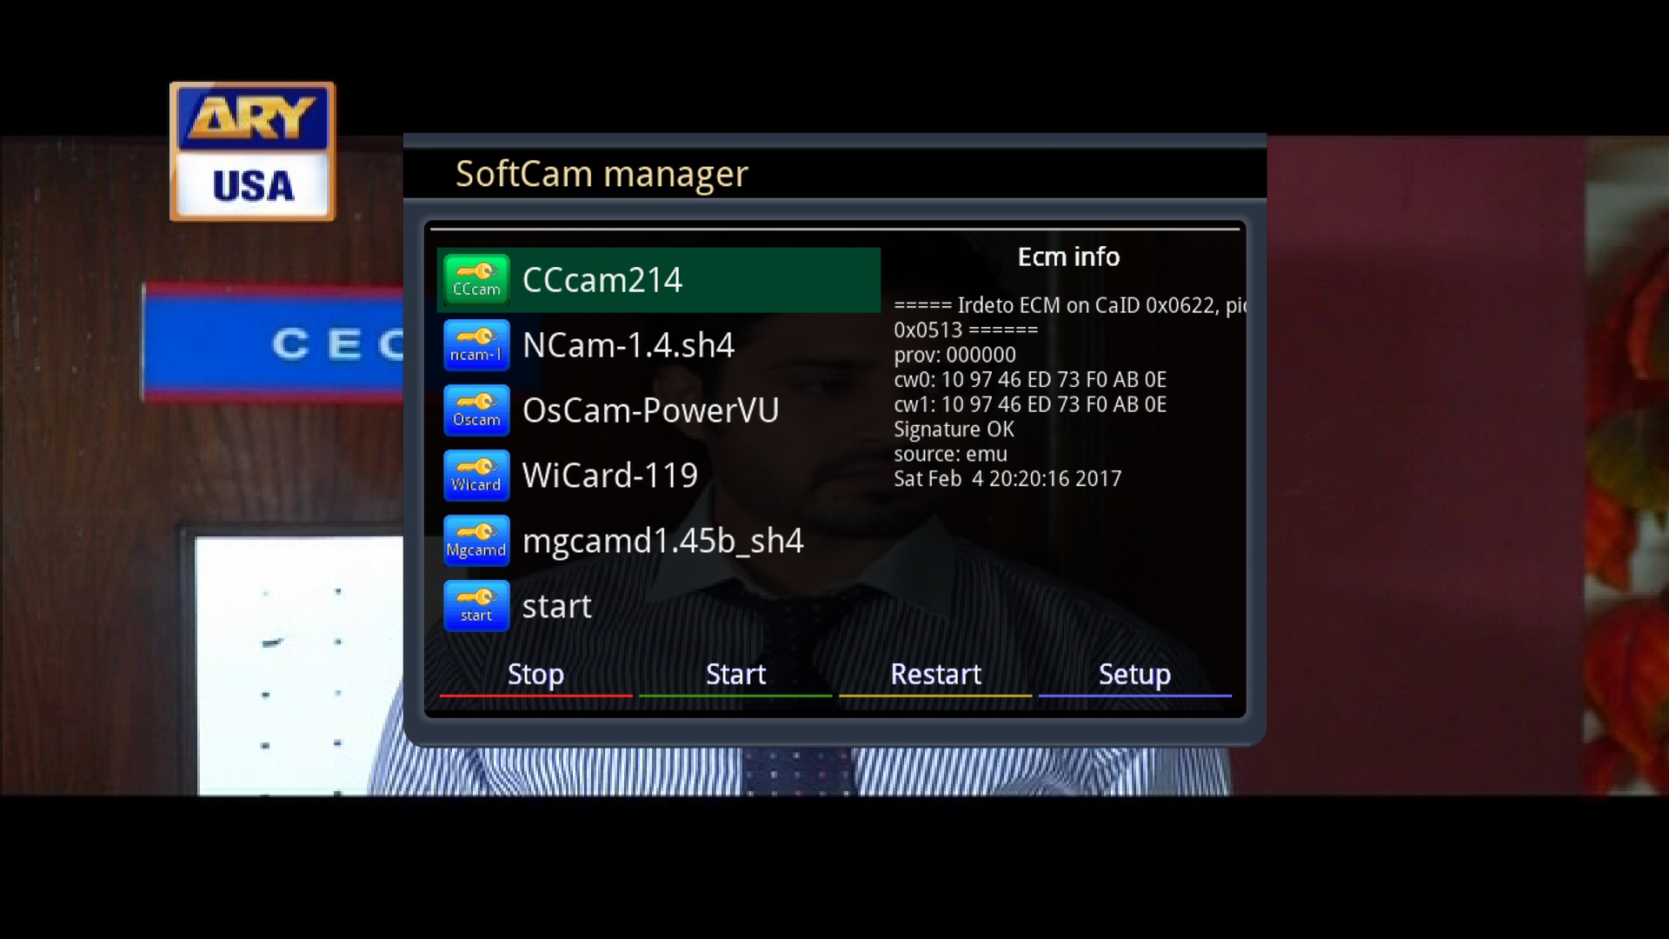Click the Oscam key icon

[x=476, y=410]
